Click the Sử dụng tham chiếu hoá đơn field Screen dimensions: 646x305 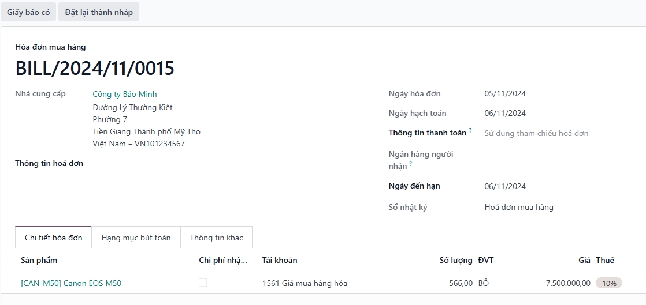536,134
